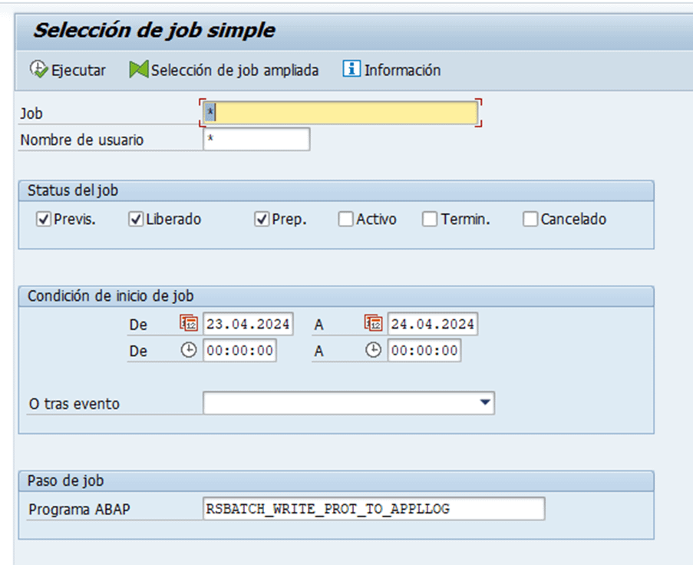Click the Programa ABAP input field
The image size is (693, 565).
tap(374, 509)
